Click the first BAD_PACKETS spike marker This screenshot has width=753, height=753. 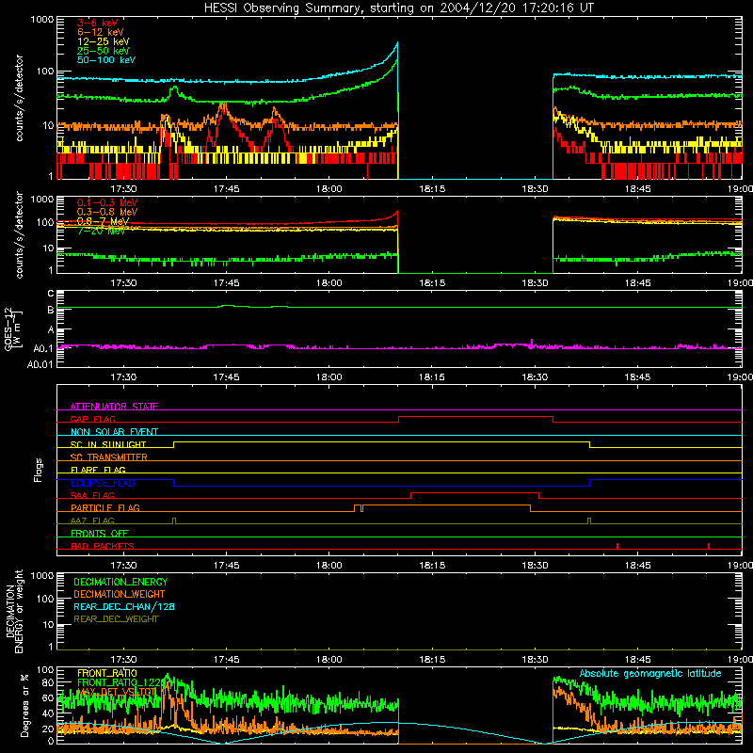(x=617, y=546)
